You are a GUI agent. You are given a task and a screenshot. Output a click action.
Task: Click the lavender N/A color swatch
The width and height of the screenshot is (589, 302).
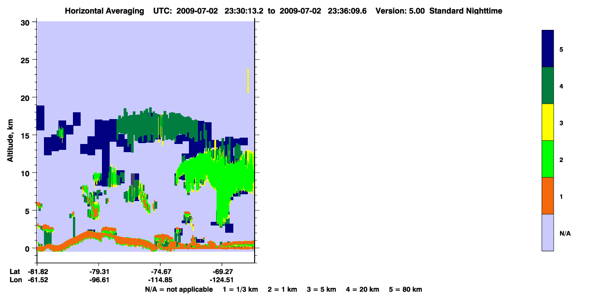pos(548,232)
